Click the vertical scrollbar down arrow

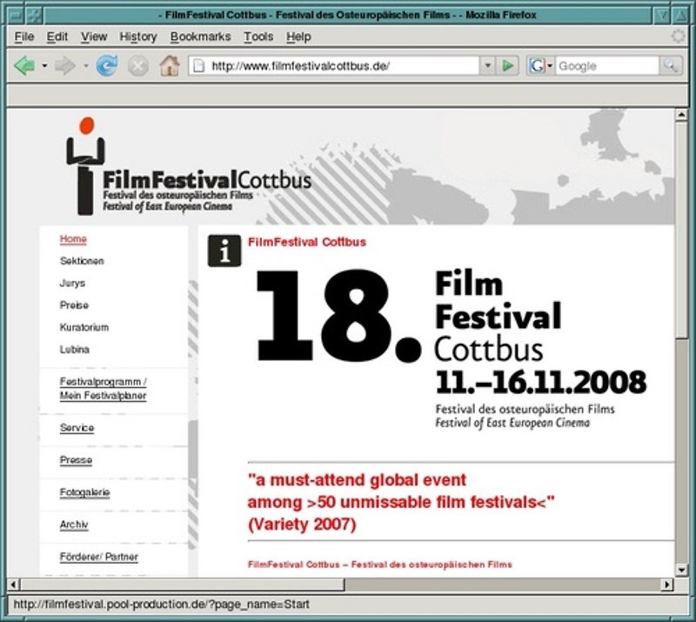point(681,570)
